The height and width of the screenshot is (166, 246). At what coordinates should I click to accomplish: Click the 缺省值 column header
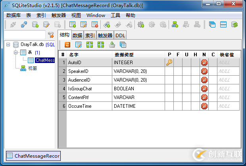pyautogui.click(x=228, y=55)
